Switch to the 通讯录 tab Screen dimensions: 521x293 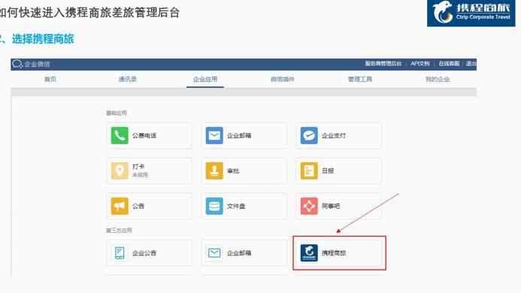[128, 79]
